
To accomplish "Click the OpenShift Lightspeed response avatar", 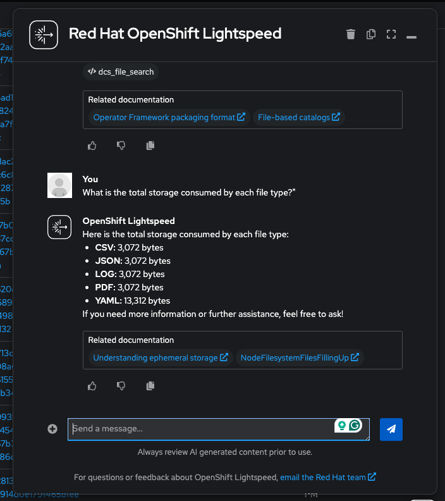I will (x=59, y=227).
